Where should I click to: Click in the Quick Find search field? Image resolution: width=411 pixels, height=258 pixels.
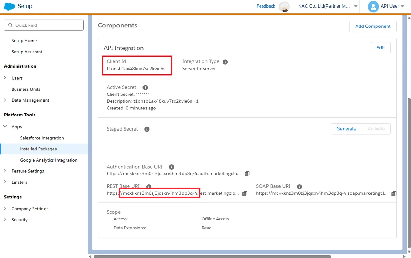tap(43, 25)
